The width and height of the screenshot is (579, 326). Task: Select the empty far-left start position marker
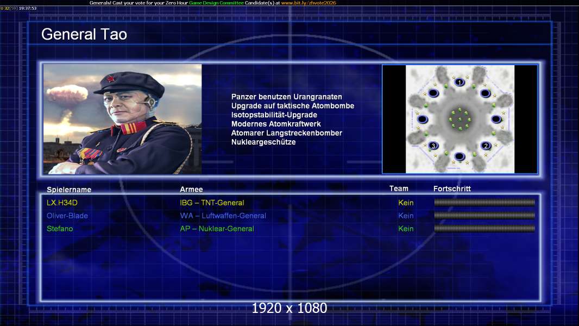click(423, 119)
